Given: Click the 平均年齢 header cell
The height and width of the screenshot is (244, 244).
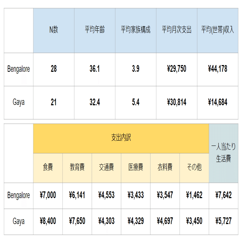Looking at the screenshot, I should 95,30.
